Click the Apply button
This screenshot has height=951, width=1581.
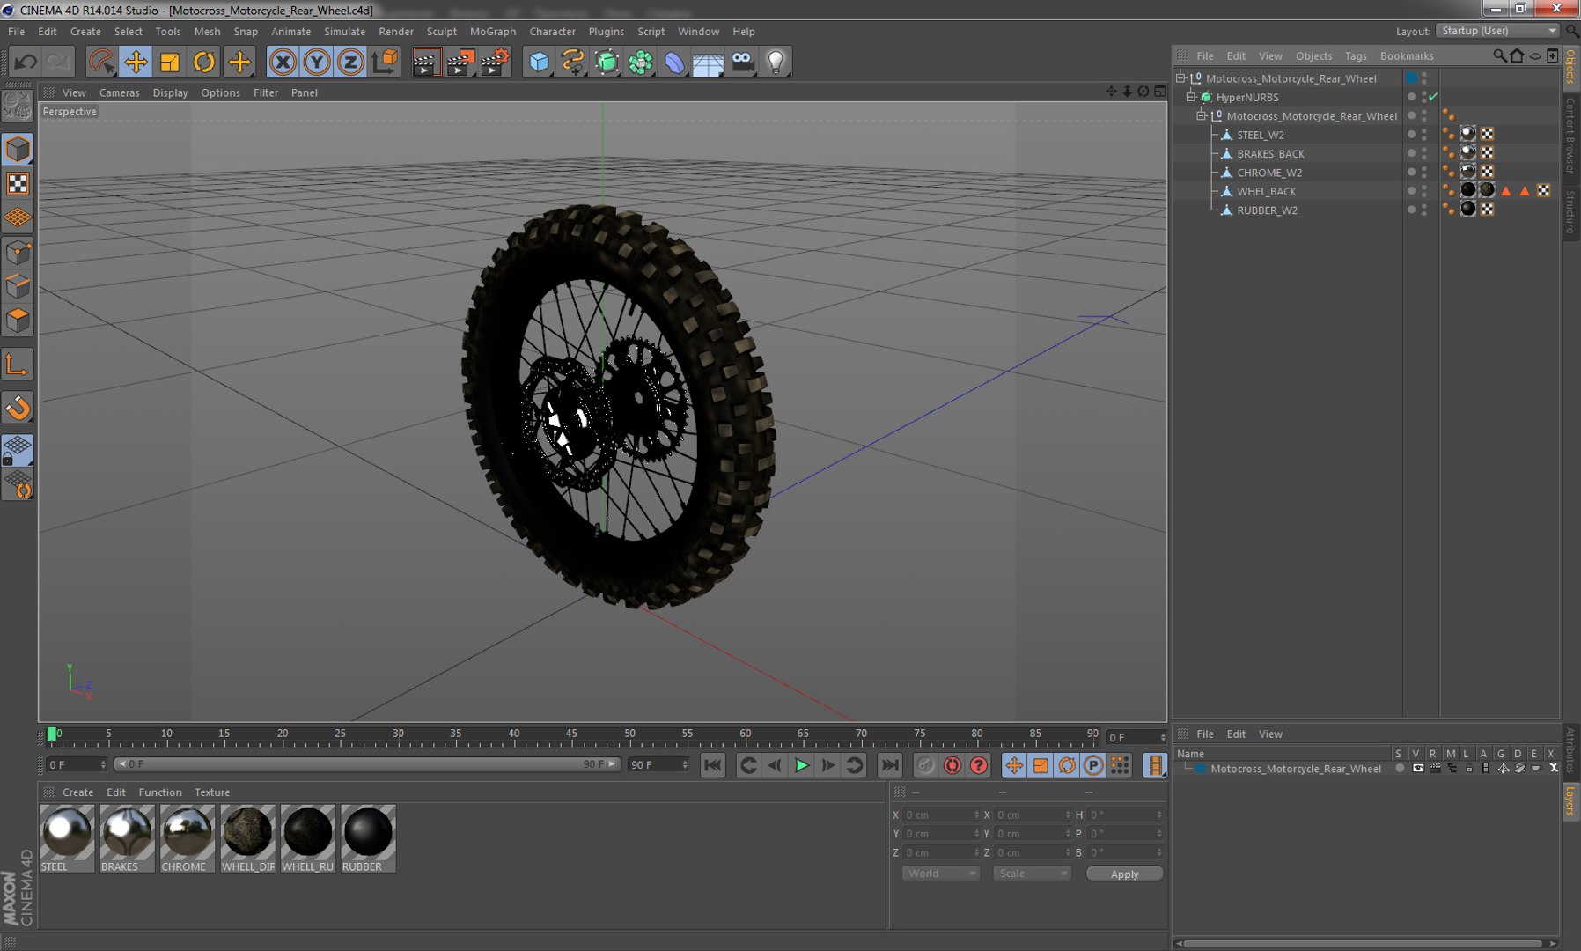click(1124, 874)
